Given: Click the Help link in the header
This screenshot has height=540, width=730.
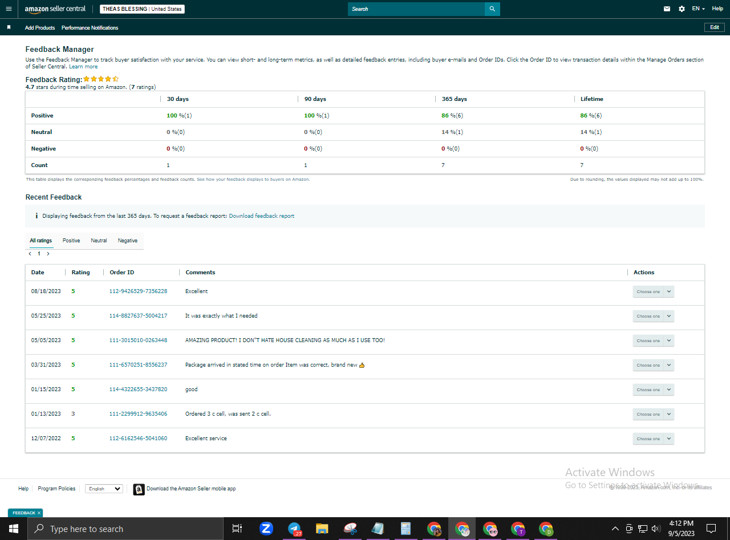Looking at the screenshot, I should tap(717, 9).
